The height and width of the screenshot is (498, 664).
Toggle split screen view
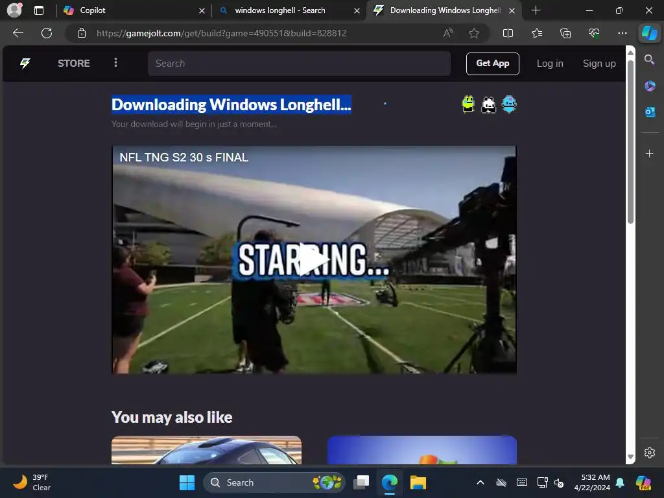(508, 33)
